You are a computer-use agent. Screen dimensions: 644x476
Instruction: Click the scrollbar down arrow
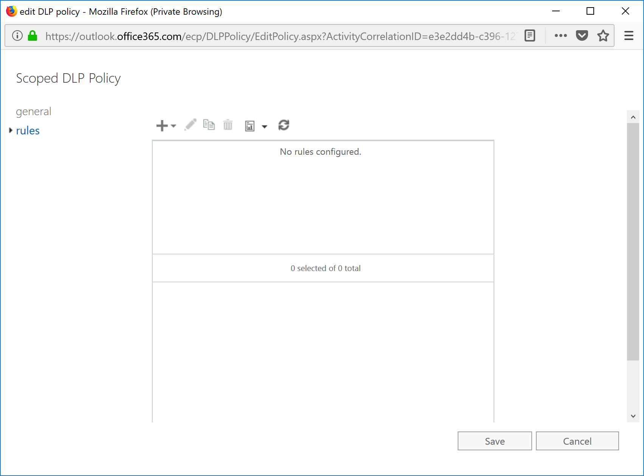[x=633, y=416]
